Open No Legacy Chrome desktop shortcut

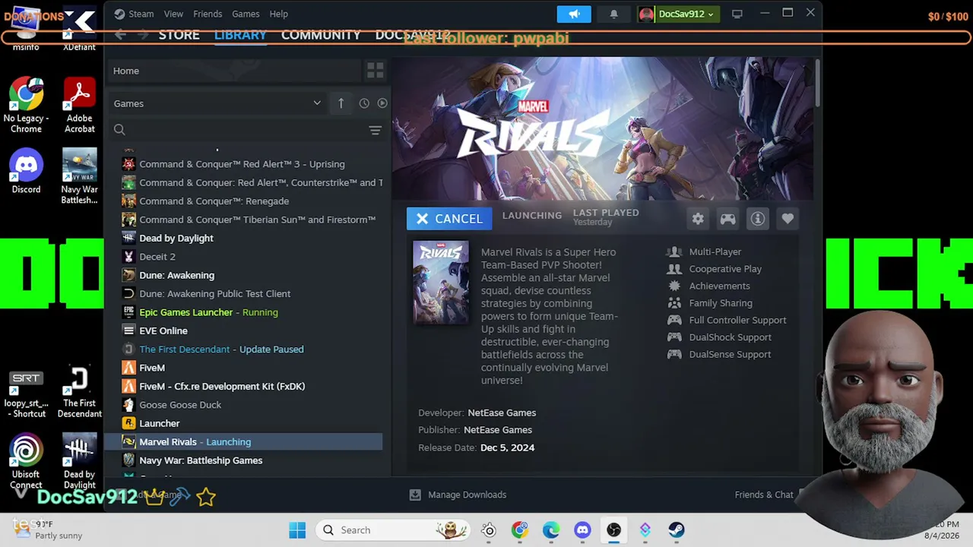pos(27,105)
